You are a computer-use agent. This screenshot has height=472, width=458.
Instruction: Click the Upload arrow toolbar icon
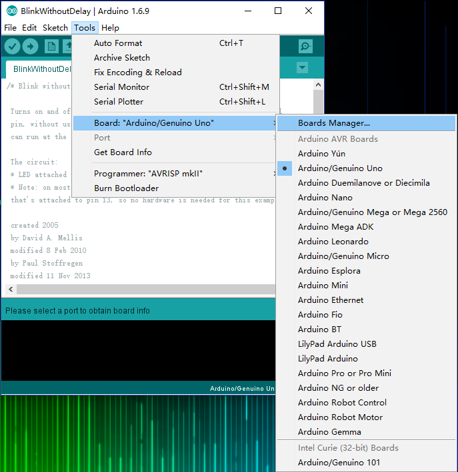31,47
